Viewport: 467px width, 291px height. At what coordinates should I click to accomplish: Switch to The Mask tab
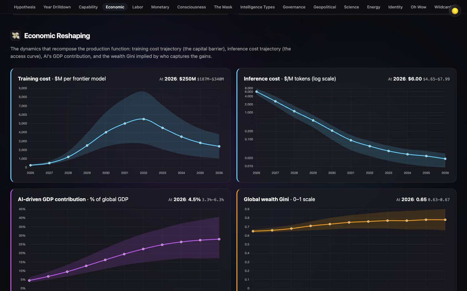[x=223, y=7]
